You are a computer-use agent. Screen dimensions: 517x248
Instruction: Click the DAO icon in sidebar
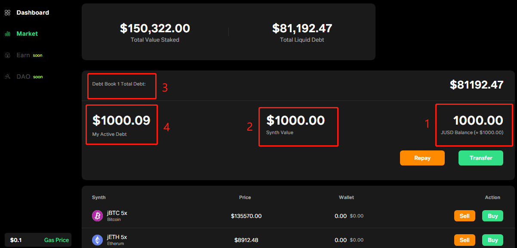7,77
